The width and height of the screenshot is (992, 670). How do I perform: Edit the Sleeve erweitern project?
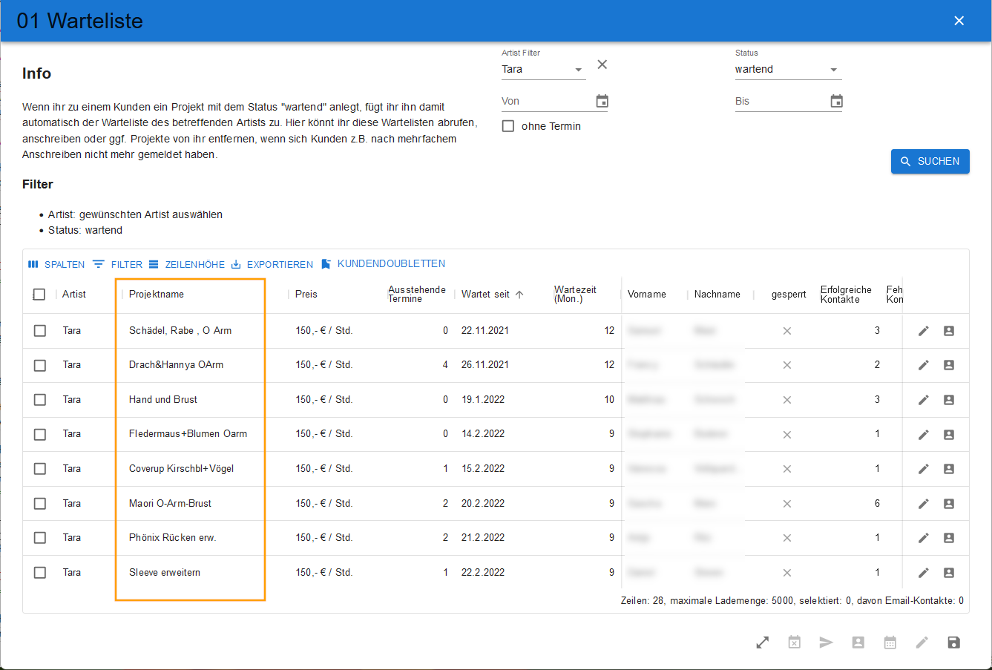(924, 573)
